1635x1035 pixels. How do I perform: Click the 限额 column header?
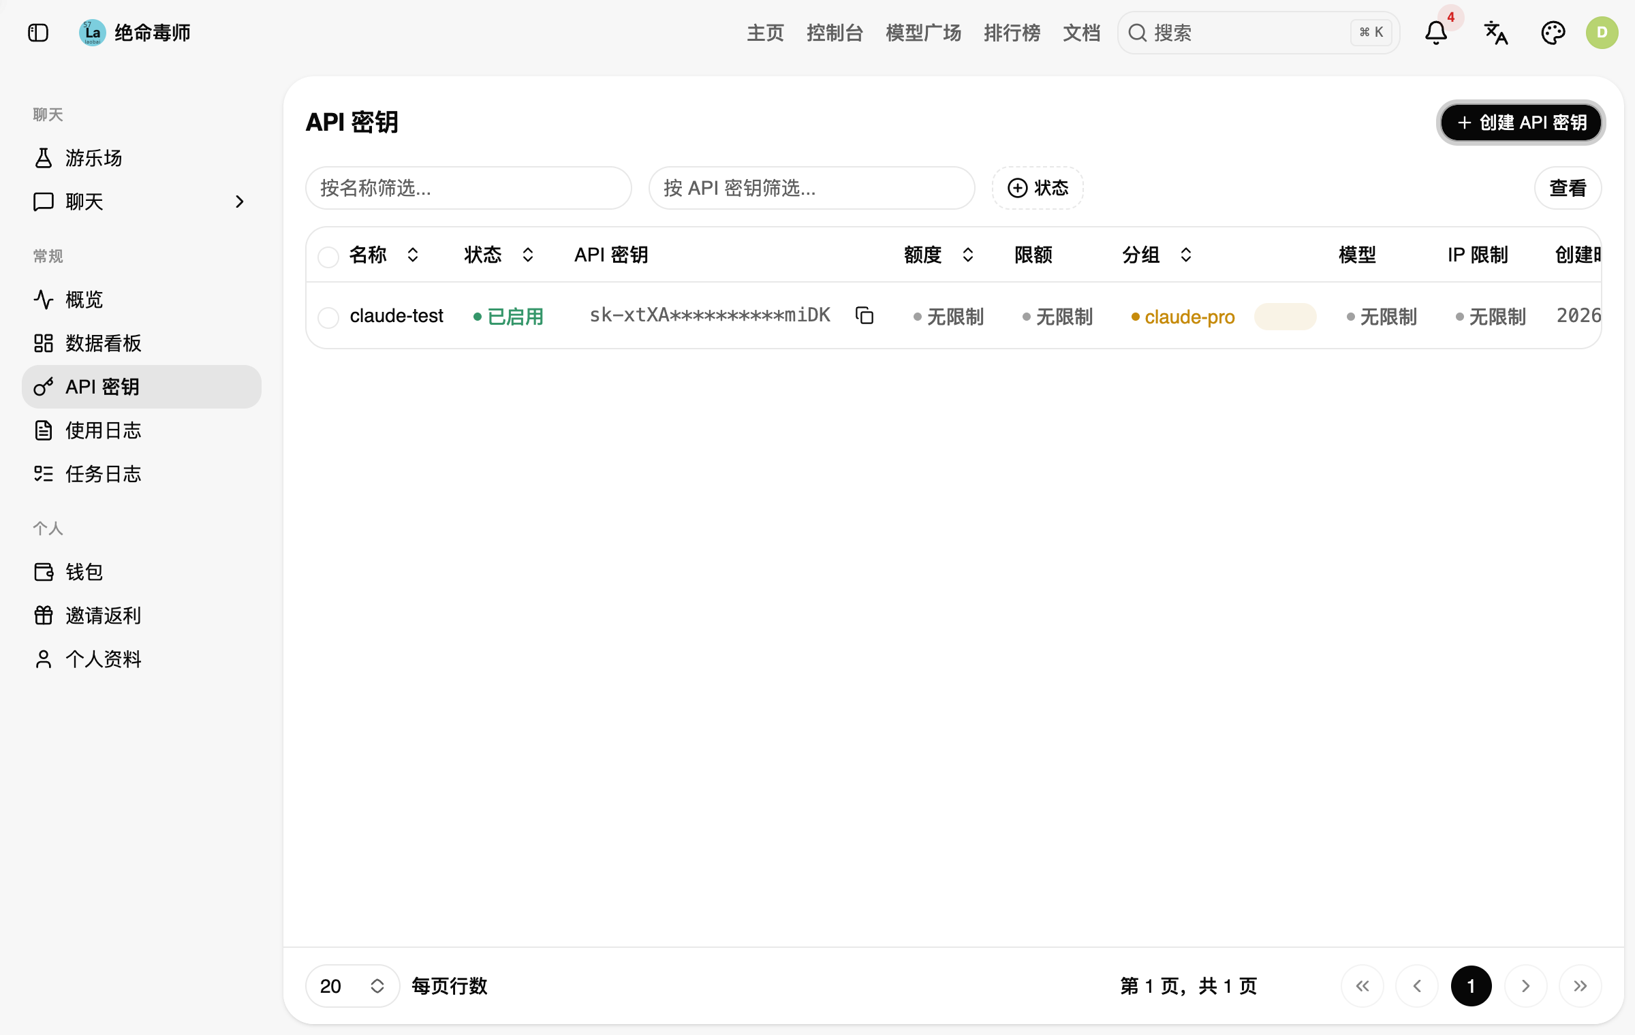tap(1033, 255)
